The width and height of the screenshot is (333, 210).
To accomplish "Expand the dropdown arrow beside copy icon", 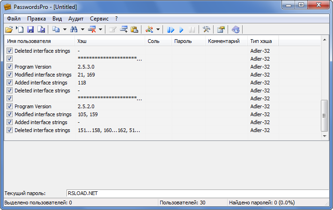I will click(65, 29).
